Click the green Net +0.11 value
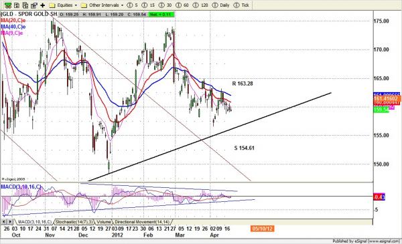402x244 pixels. [x=161, y=14]
